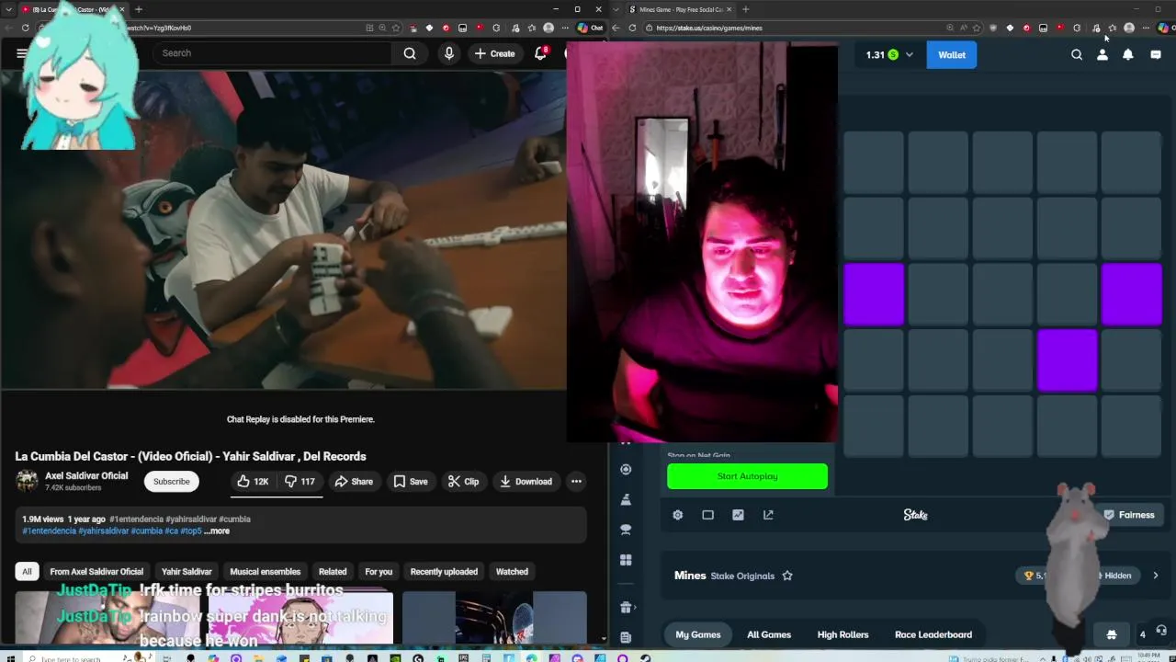Click purple Mines tile in fourth row

(1067, 360)
